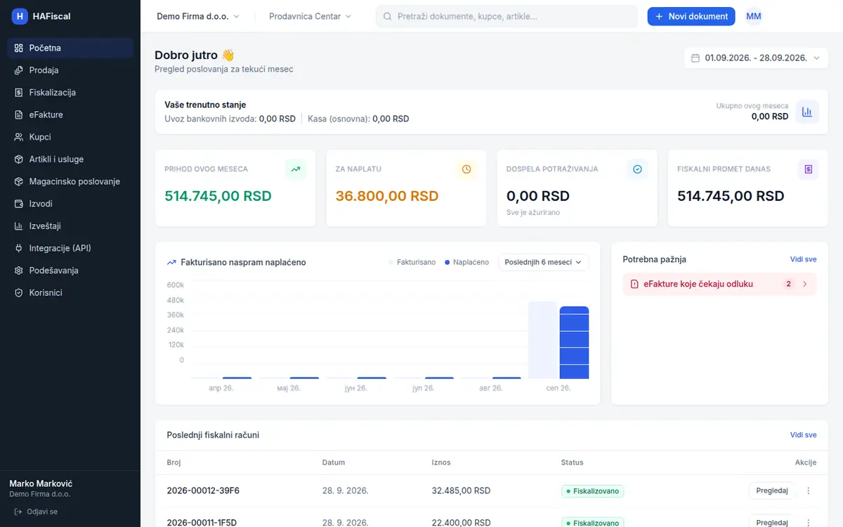The image size is (843, 527).
Task: Open Izvodi in the sidebar
Action: point(70,204)
